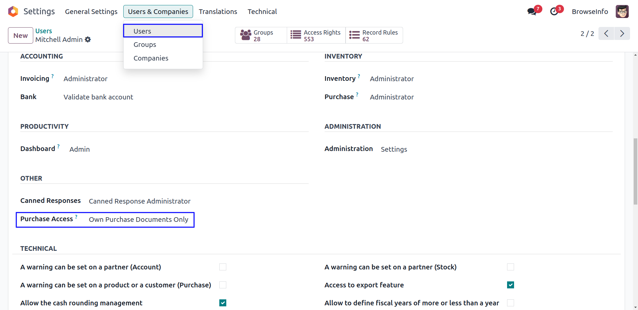Open the Dashboard Admin selection field
This screenshot has height=310, width=638.
point(79,149)
